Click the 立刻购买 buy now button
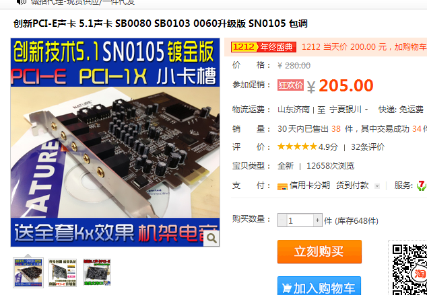Screen dimensions: 427x295 pyautogui.click(x=319, y=251)
